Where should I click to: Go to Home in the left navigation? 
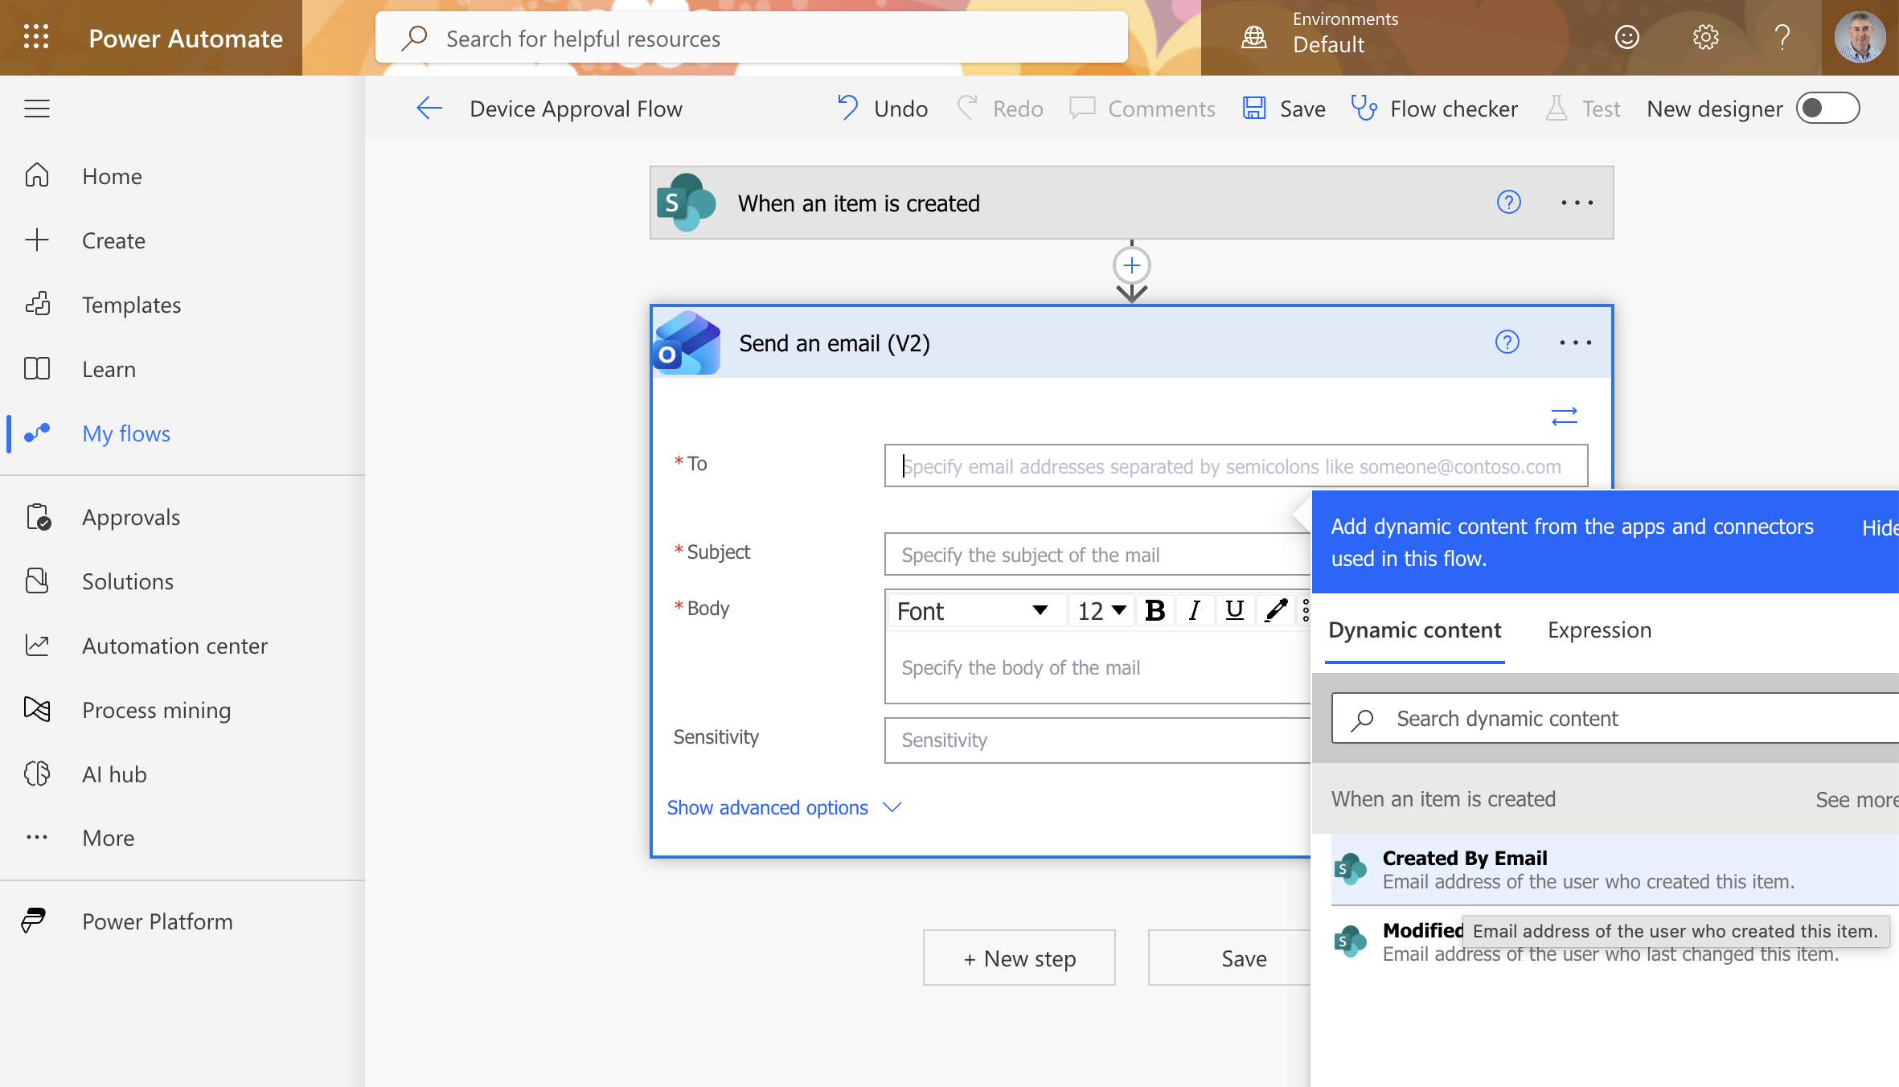(x=112, y=176)
